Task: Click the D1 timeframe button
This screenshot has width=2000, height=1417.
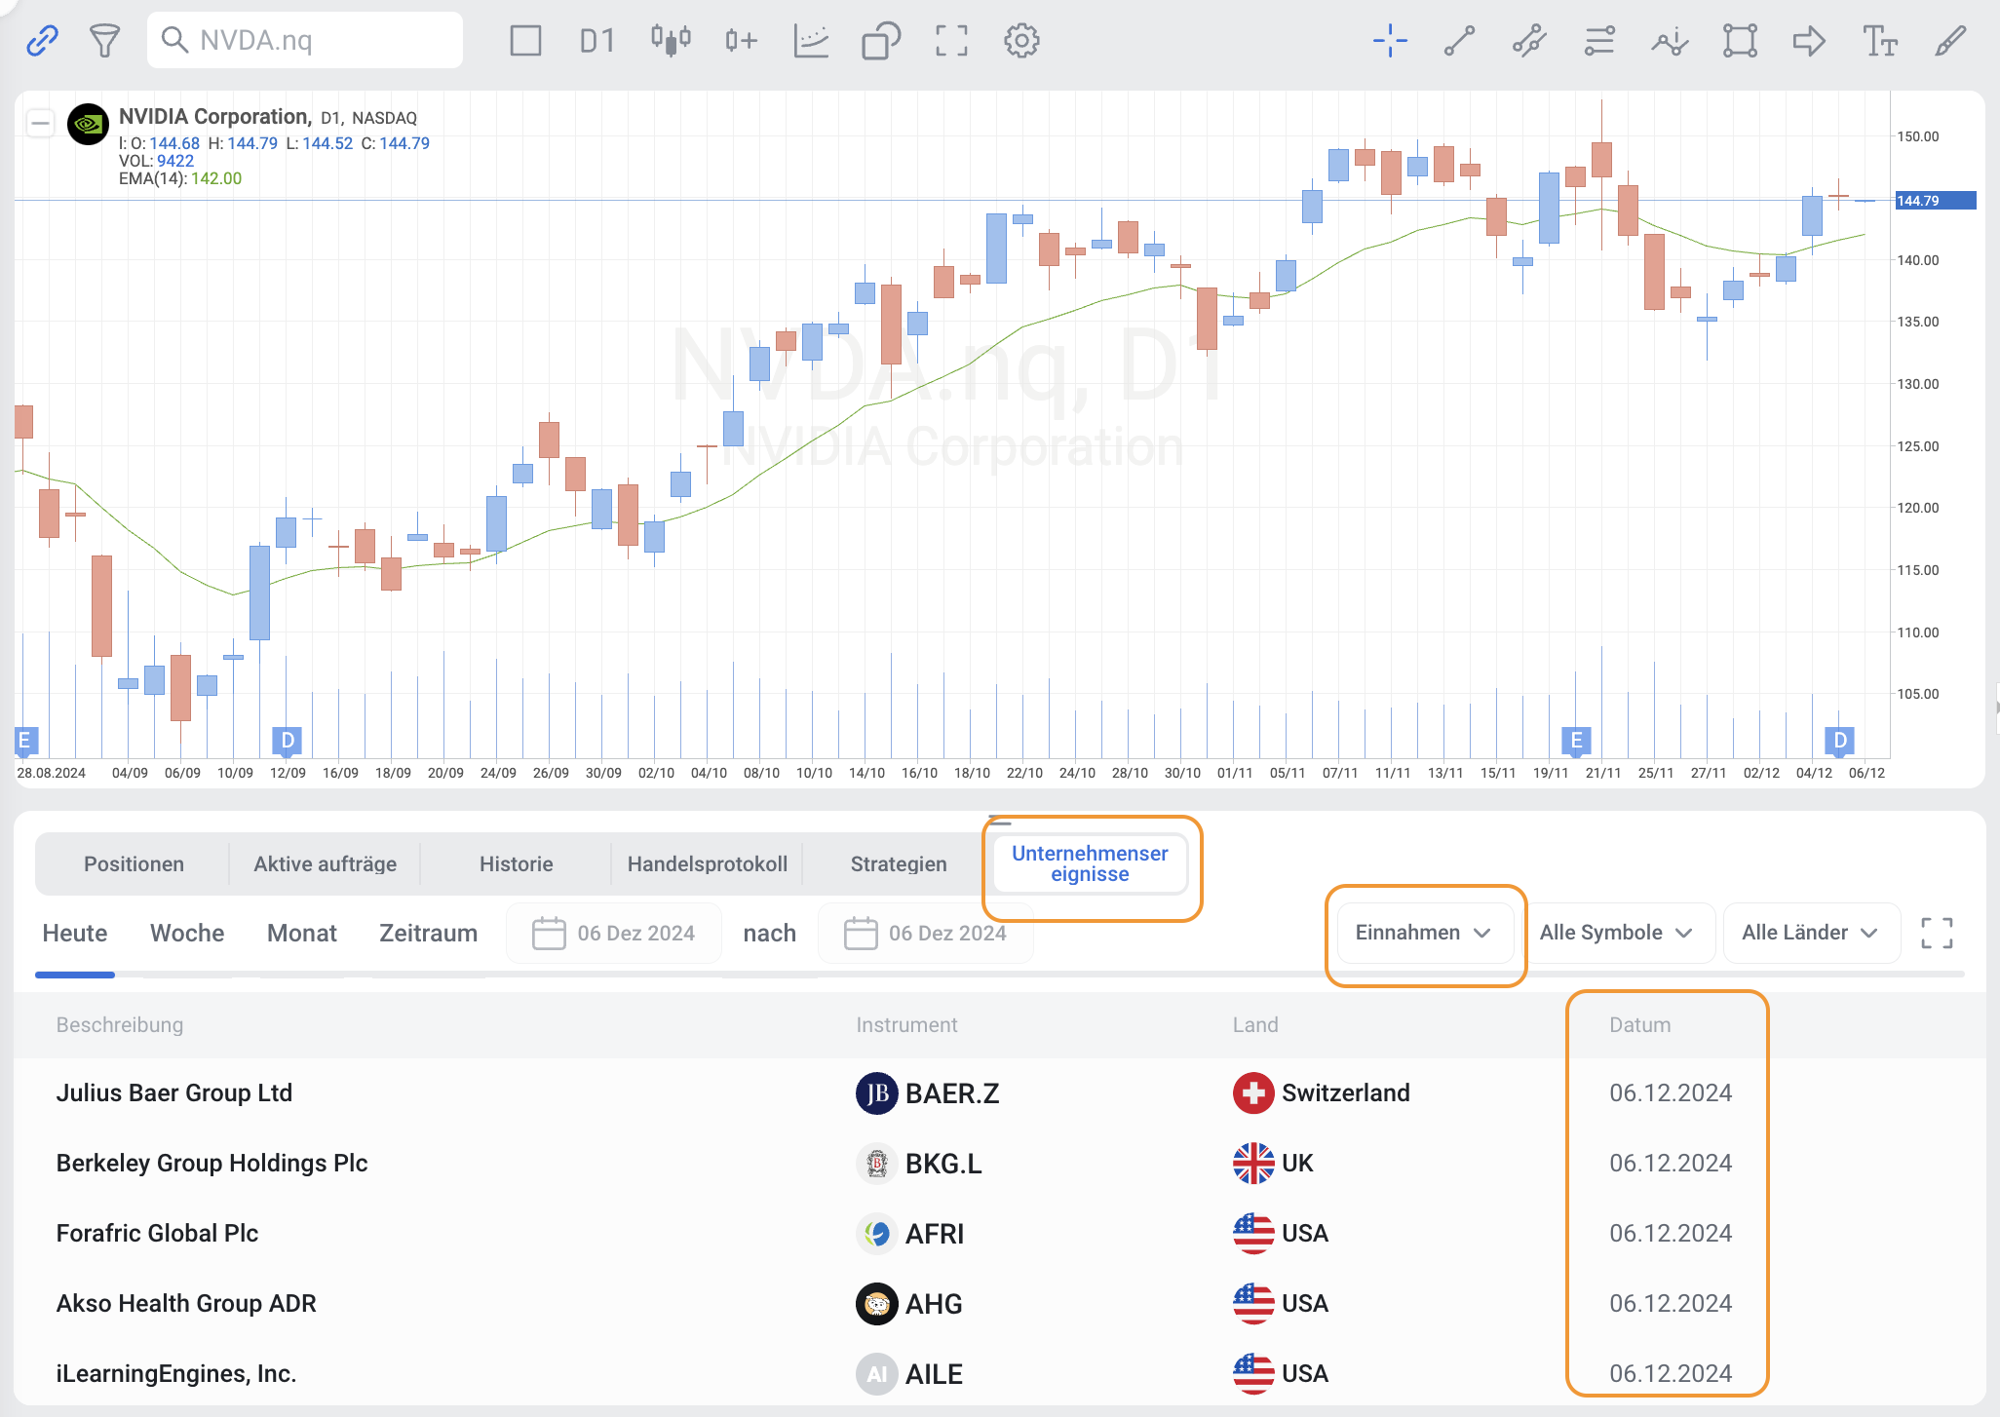Action: 597,41
